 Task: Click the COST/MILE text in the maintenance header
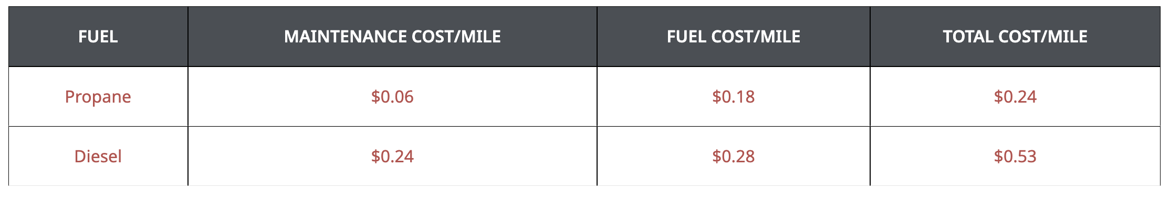coord(456,37)
